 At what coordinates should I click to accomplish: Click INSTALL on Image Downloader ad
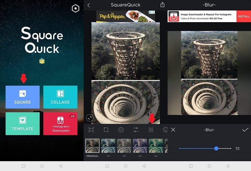tap(244, 17)
